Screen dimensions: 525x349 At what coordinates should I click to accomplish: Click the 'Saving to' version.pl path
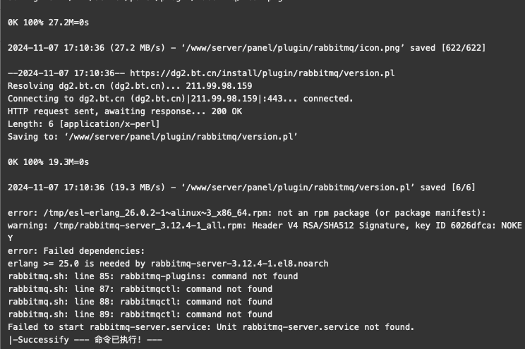[181, 137]
